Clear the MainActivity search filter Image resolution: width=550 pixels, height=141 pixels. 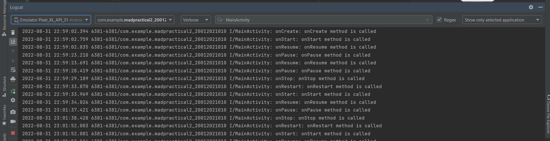click(x=427, y=20)
